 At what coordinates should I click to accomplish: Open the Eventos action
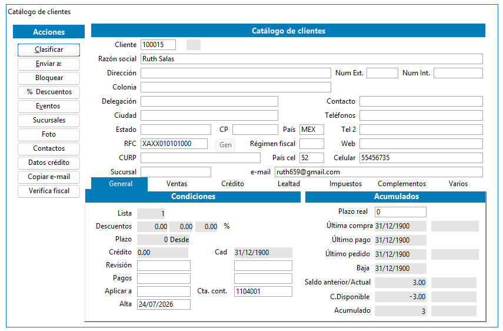pyautogui.click(x=49, y=106)
